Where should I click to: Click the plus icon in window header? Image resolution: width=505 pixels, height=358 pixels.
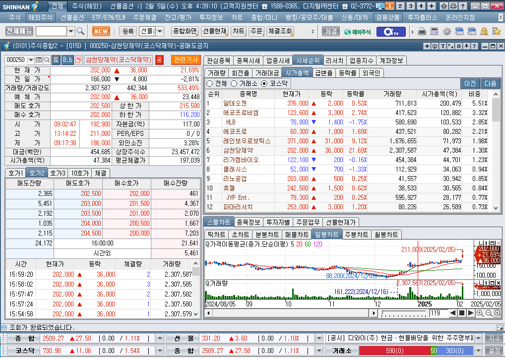click(427, 46)
